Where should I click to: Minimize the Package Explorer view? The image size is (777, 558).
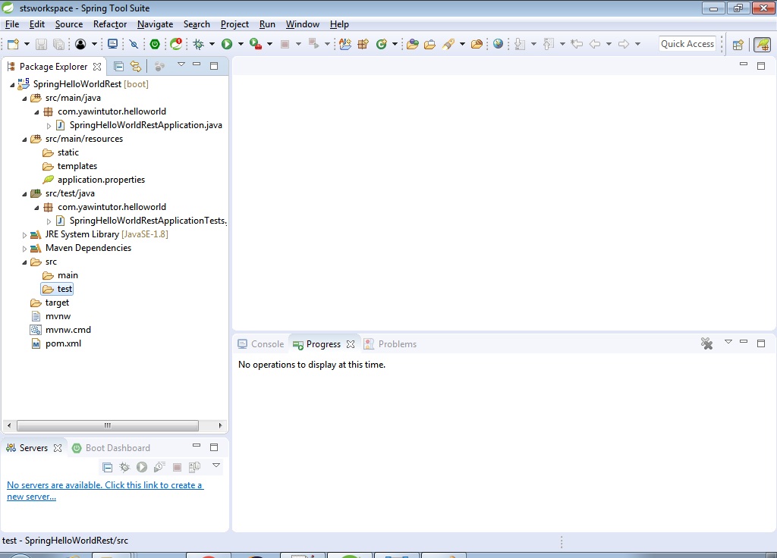[x=197, y=66]
